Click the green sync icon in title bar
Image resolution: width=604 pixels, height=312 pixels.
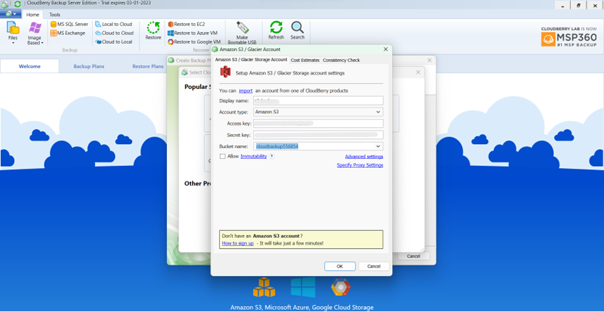17,5
